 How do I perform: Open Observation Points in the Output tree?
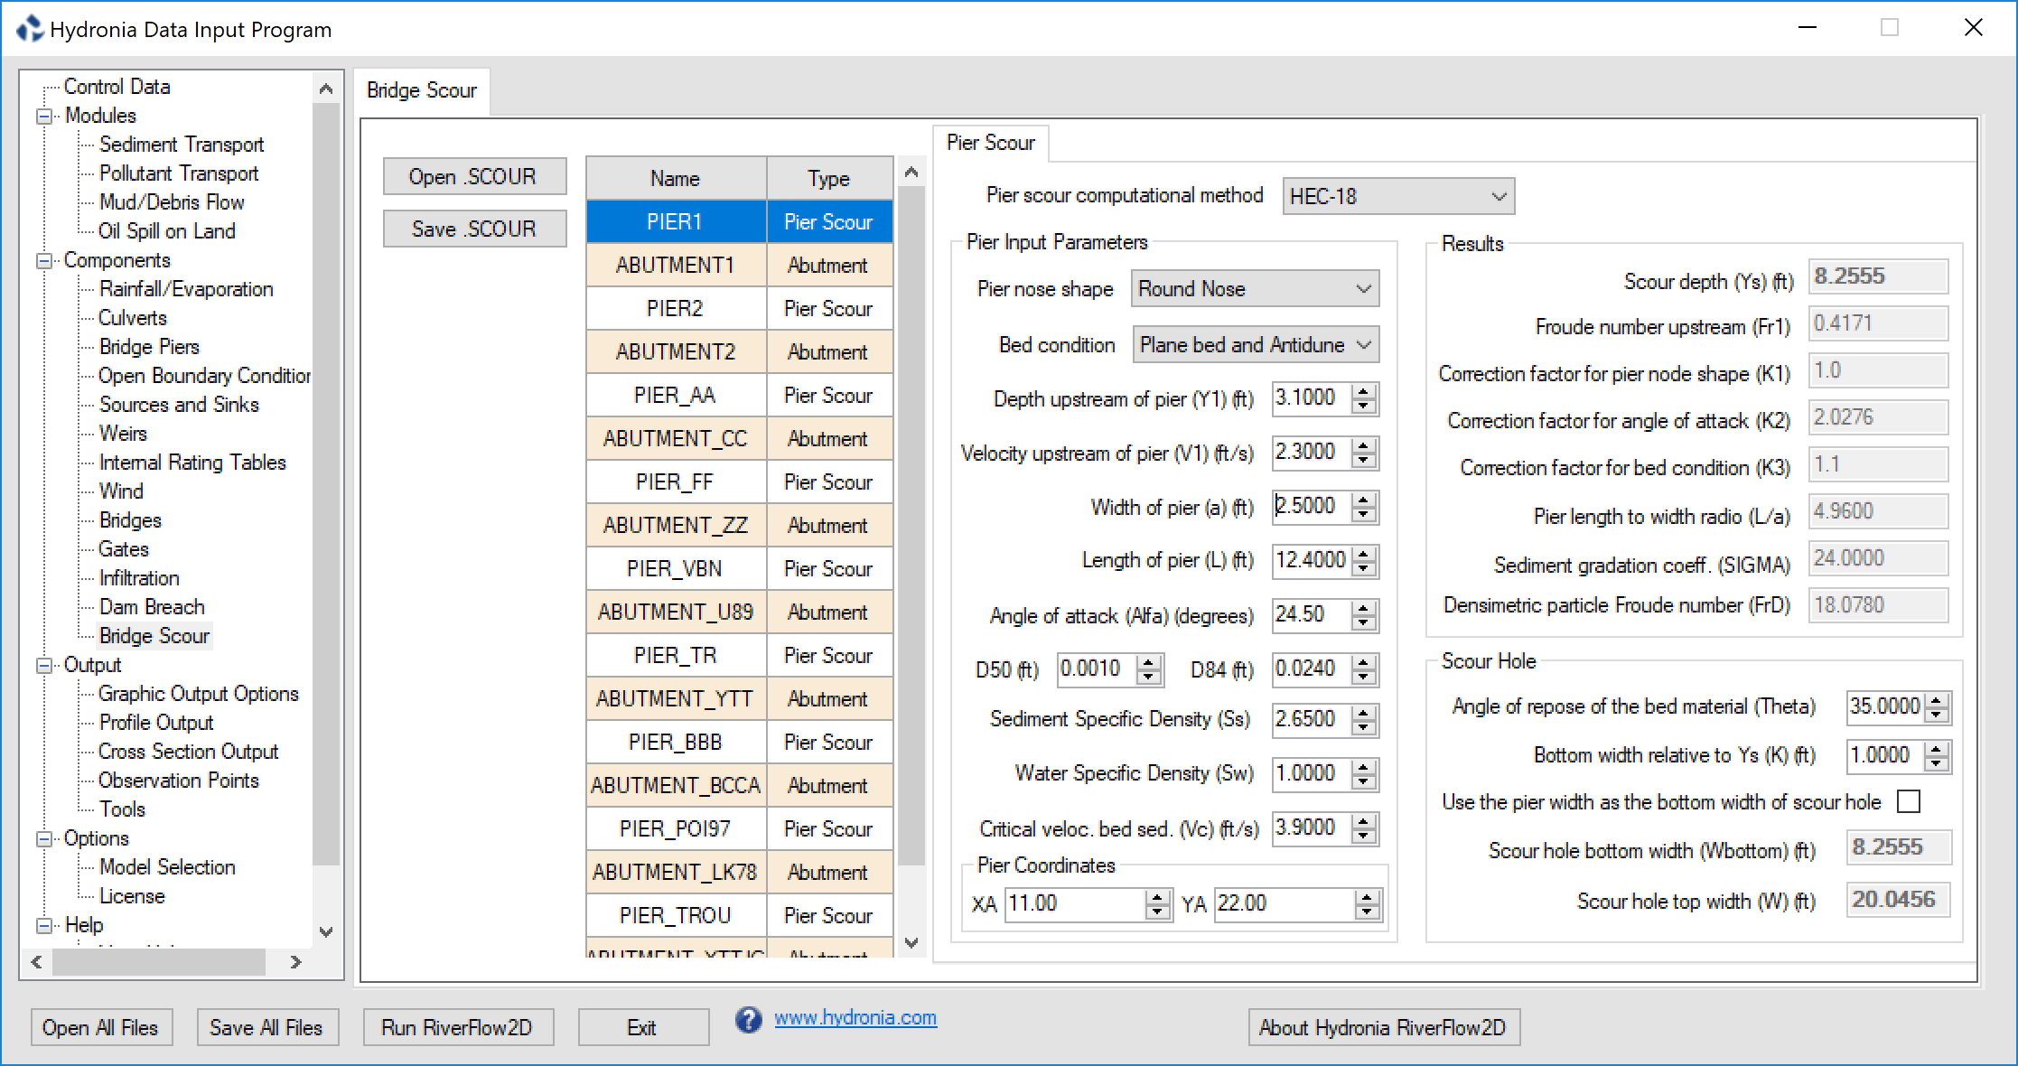coord(178,781)
